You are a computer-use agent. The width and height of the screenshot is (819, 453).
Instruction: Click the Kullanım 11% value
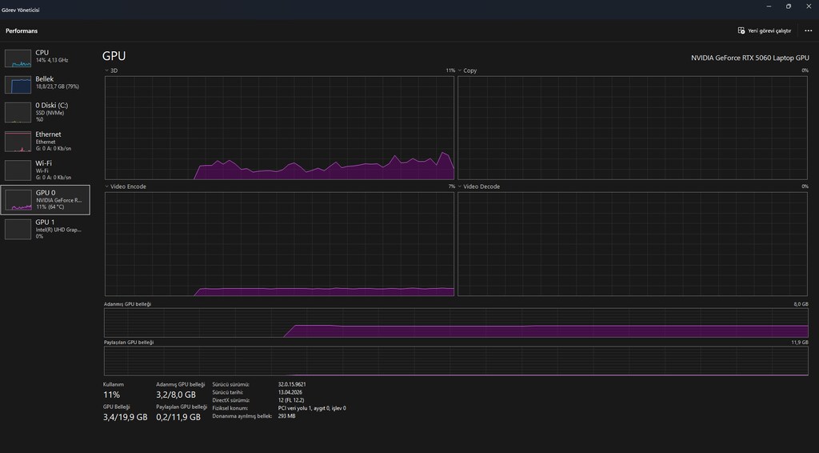[112, 395]
